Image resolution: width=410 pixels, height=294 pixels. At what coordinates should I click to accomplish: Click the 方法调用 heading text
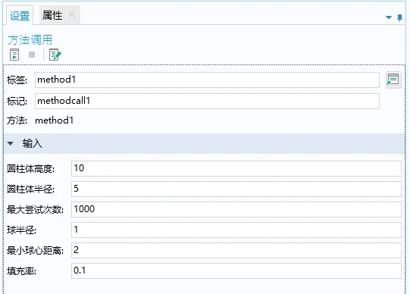pyautogui.click(x=30, y=40)
